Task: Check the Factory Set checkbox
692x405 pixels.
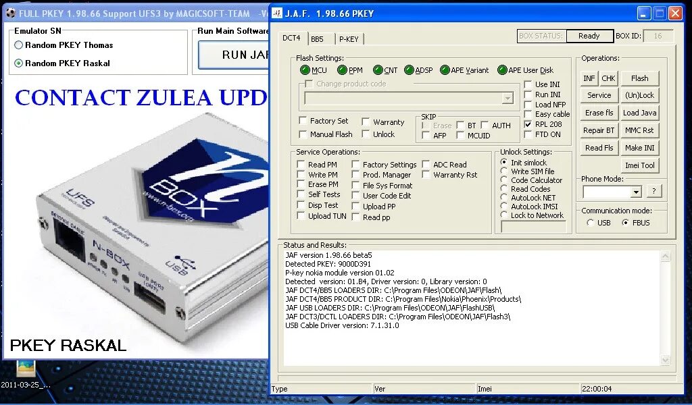Action: (x=303, y=120)
